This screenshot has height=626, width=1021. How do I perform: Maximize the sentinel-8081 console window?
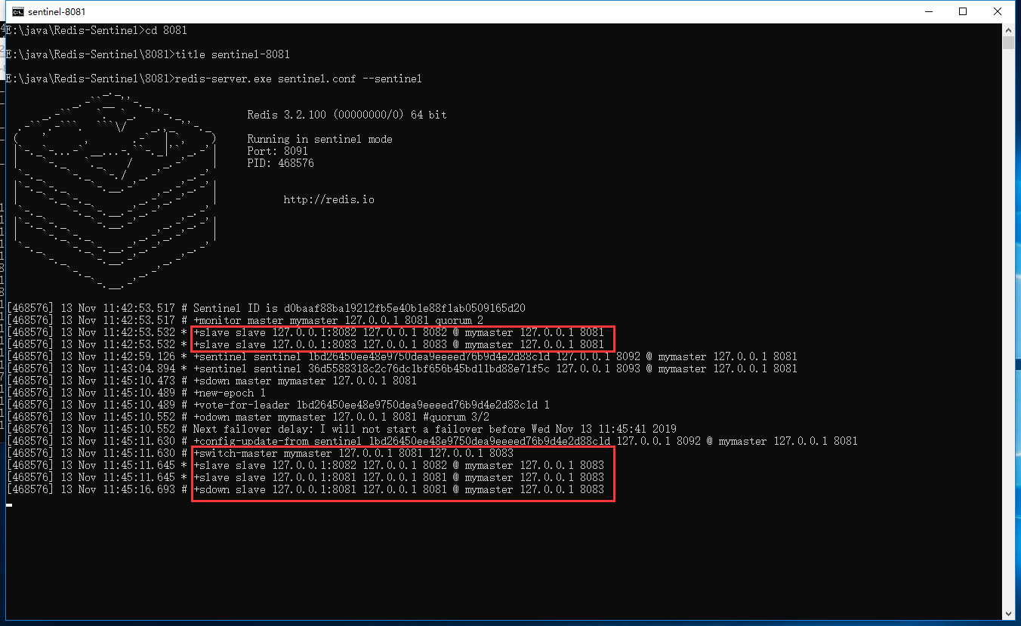(x=963, y=11)
